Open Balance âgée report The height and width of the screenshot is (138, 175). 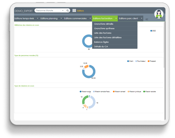[x=115, y=42]
